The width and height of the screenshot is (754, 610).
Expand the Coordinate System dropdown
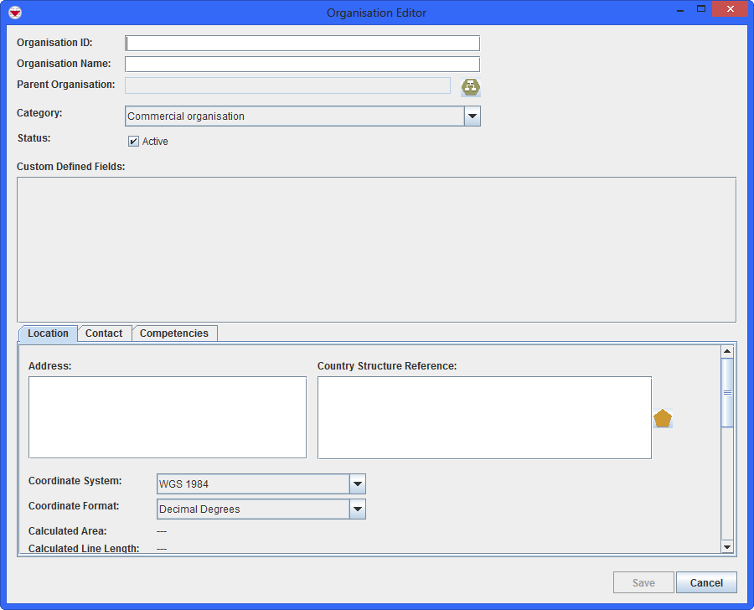358,484
